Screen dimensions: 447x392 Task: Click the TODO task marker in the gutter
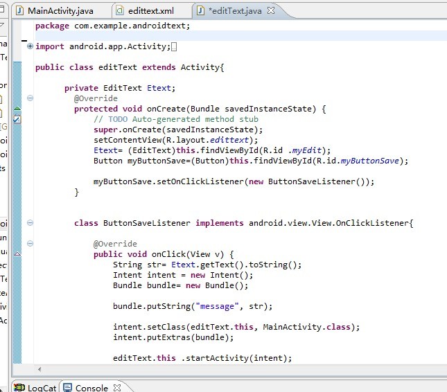coord(17,119)
